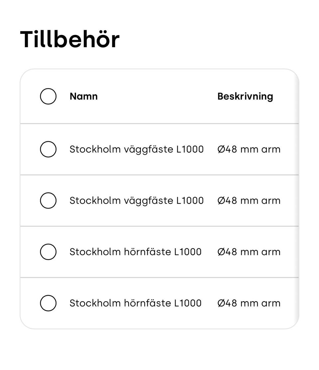Image resolution: width=319 pixels, height=370 pixels.
Task: Select the entire third row, hörnfäste L1000
Action: [159, 252]
